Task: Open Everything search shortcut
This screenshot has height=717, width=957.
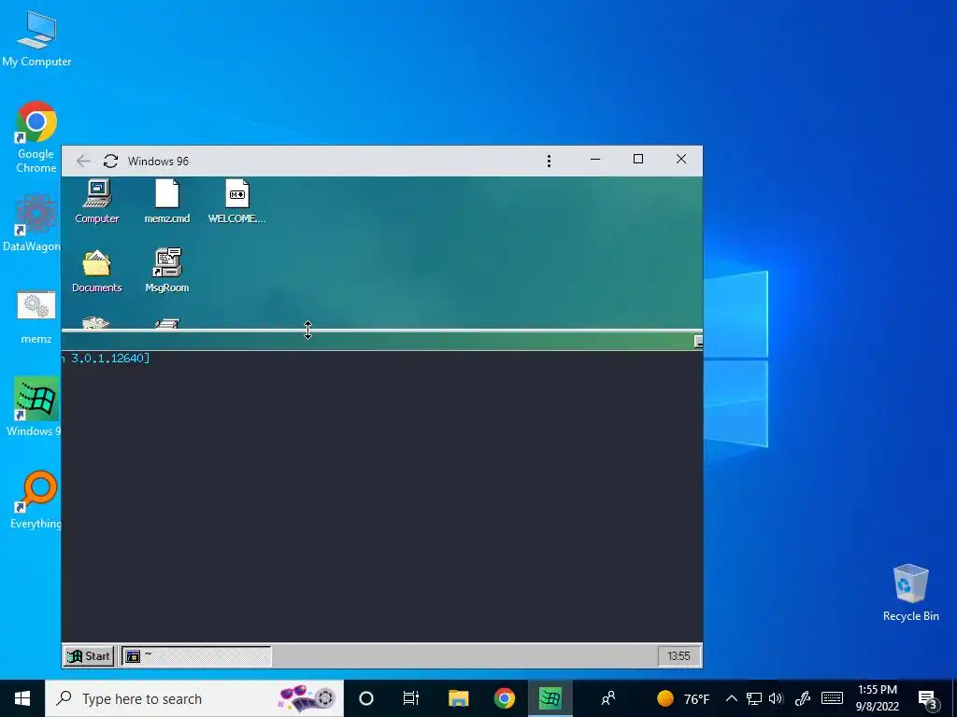Action: (36, 500)
